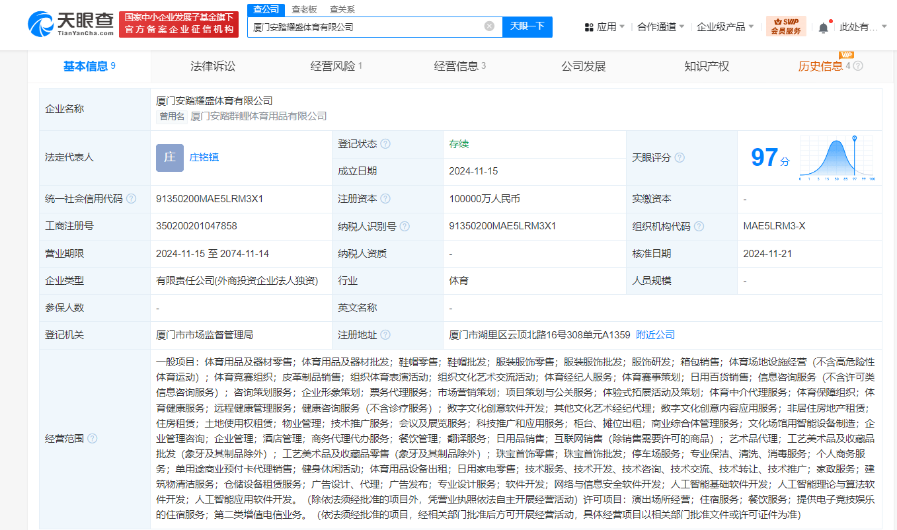Screen dimensions: 897x530
Task: Click the establishment date 2024-11-15
Action: coord(473,171)
